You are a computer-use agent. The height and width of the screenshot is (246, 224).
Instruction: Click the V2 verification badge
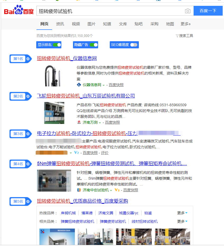pyautogui.click(x=76, y=152)
